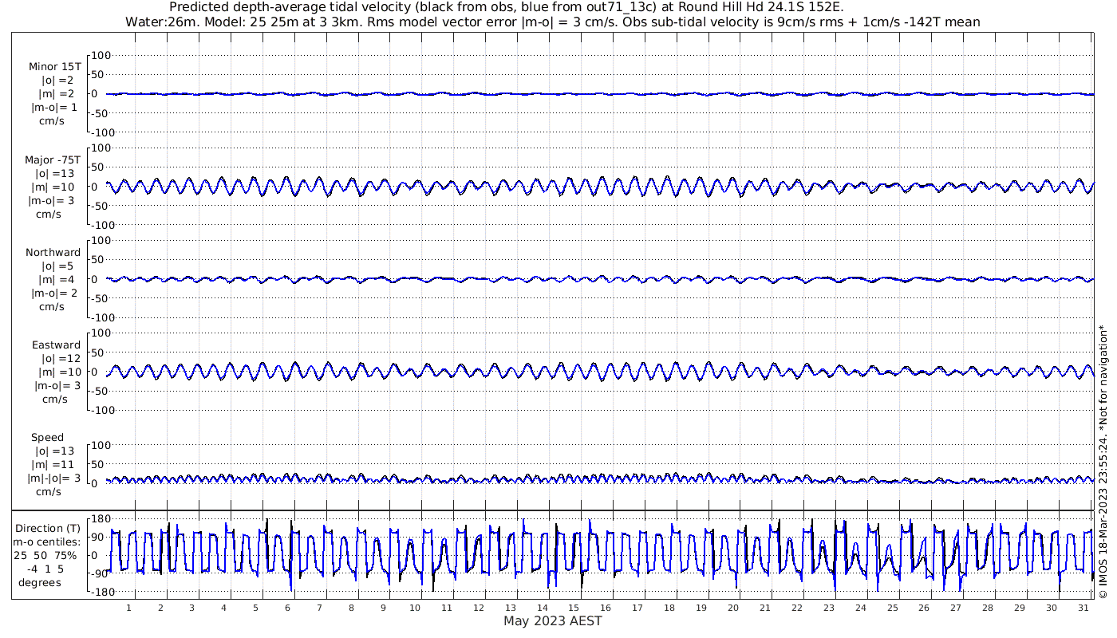Click the 'Northward' panel label
The height and width of the screenshot is (638, 1117).
pos(53,253)
